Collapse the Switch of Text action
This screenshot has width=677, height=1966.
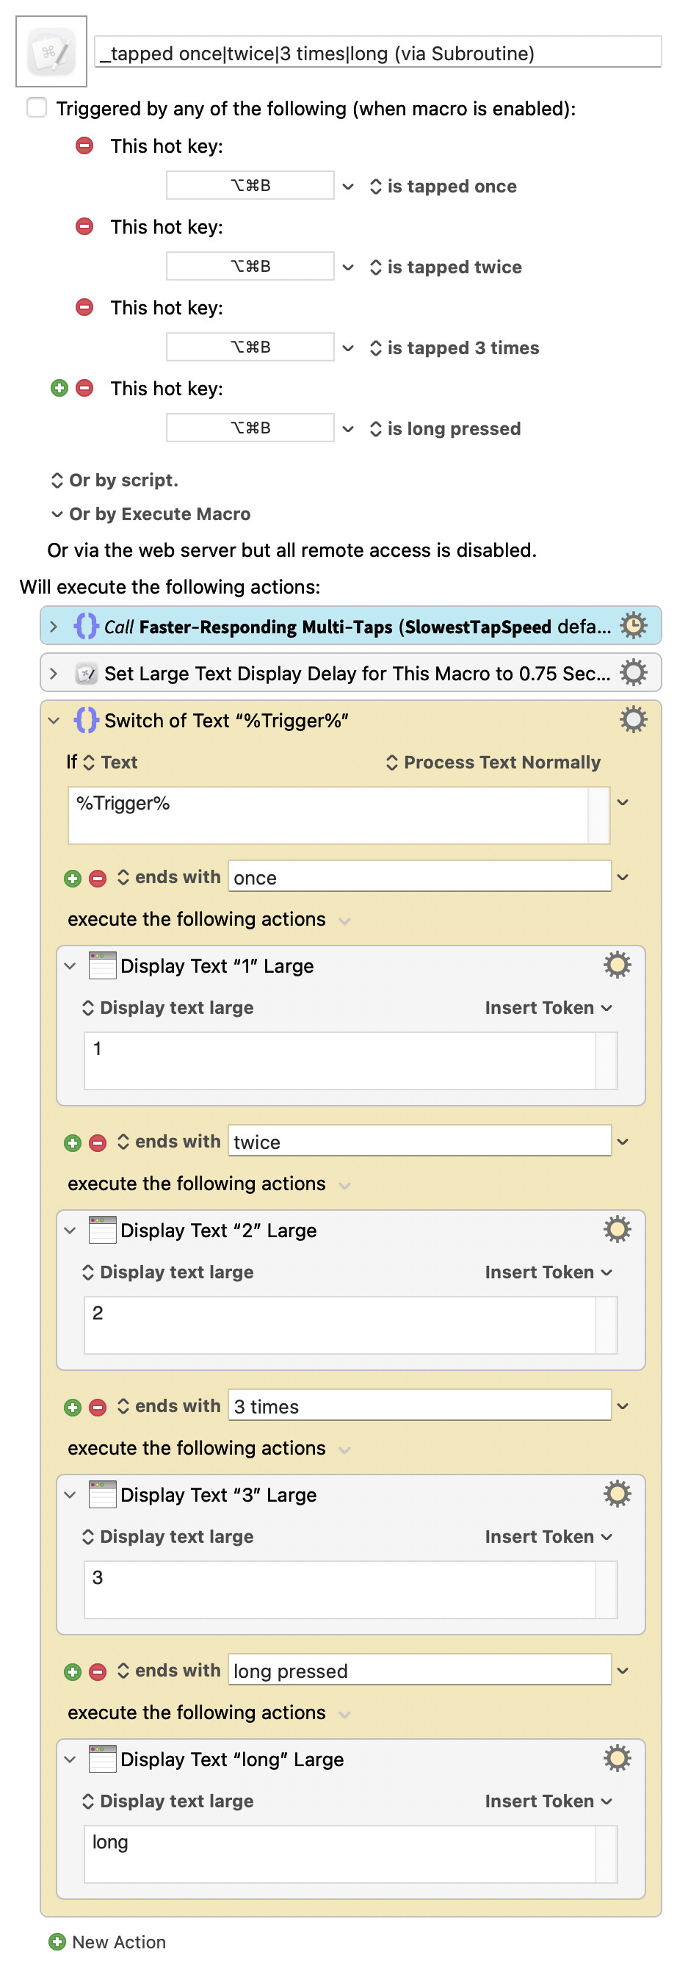[54, 720]
